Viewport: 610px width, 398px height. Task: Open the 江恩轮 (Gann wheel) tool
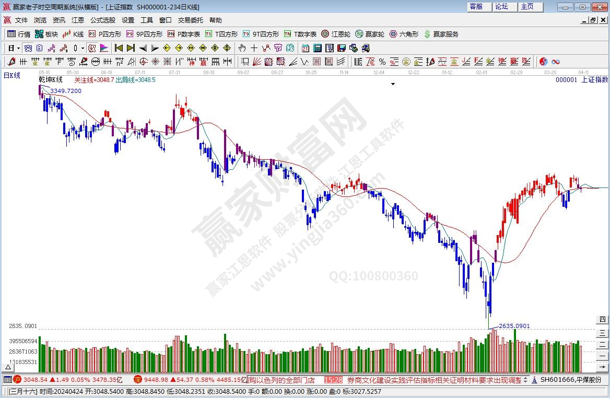coord(335,34)
